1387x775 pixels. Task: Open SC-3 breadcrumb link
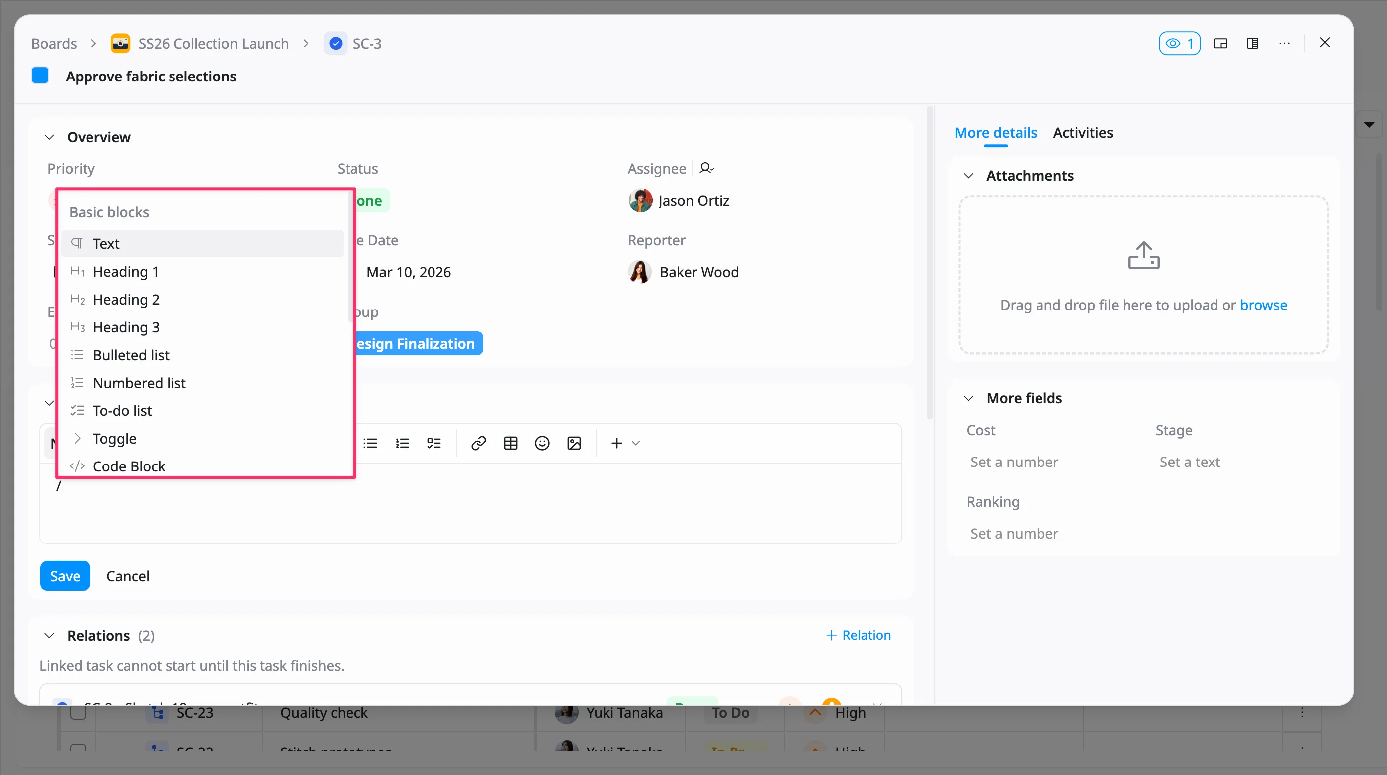click(x=367, y=44)
